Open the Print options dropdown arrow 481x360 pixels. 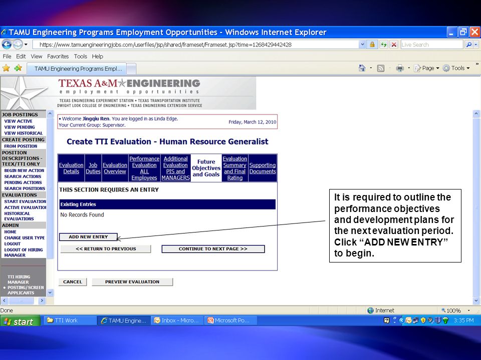click(409, 68)
